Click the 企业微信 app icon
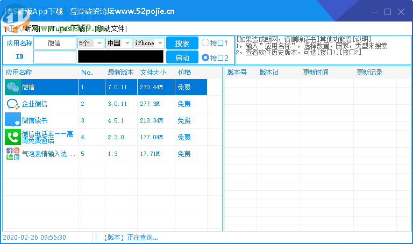The height and width of the screenshot is (244, 413). [x=13, y=104]
